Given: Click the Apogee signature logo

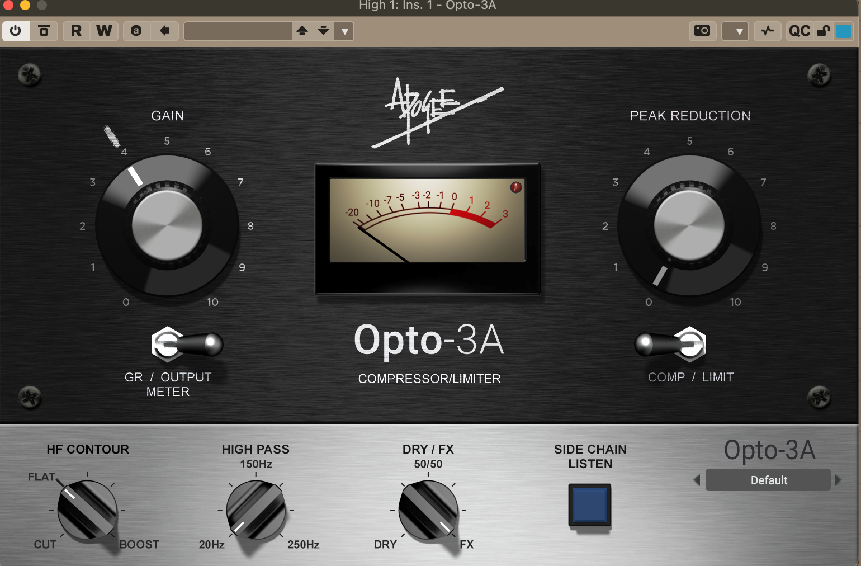Looking at the screenshot, I should click(437, 112).
